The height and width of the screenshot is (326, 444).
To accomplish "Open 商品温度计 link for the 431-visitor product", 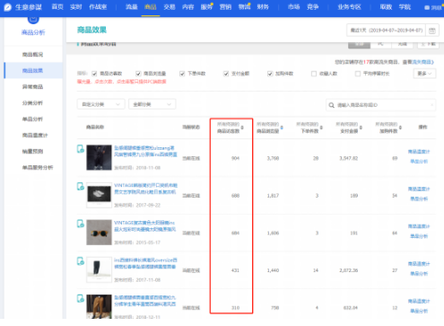I will click(419, 264).
